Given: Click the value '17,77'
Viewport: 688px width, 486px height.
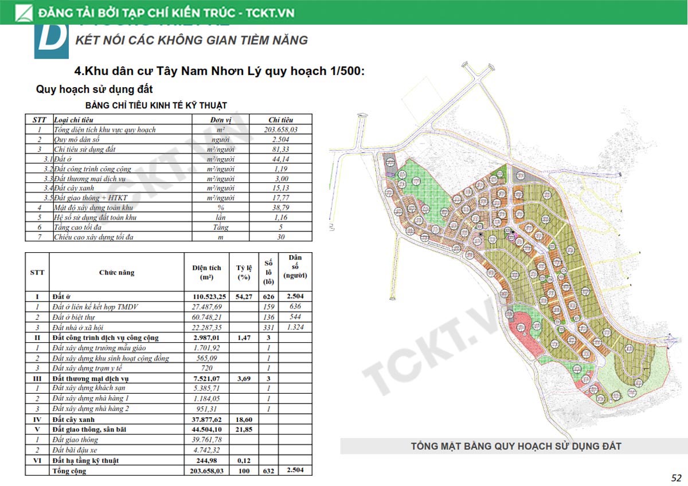Looking at the screenshot, I should tap(281, 198).
